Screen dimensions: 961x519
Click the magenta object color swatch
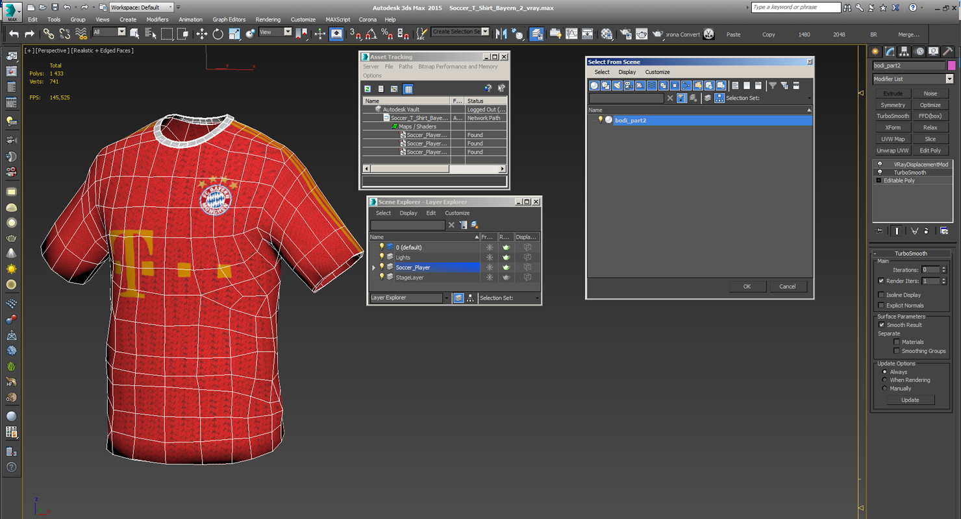click(x=951, y=66)
